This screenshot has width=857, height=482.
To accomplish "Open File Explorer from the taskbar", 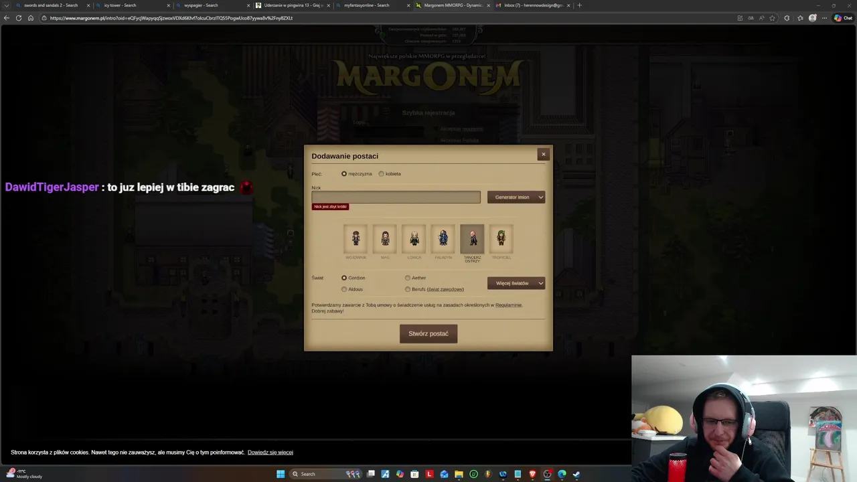I will pos(459,474).
